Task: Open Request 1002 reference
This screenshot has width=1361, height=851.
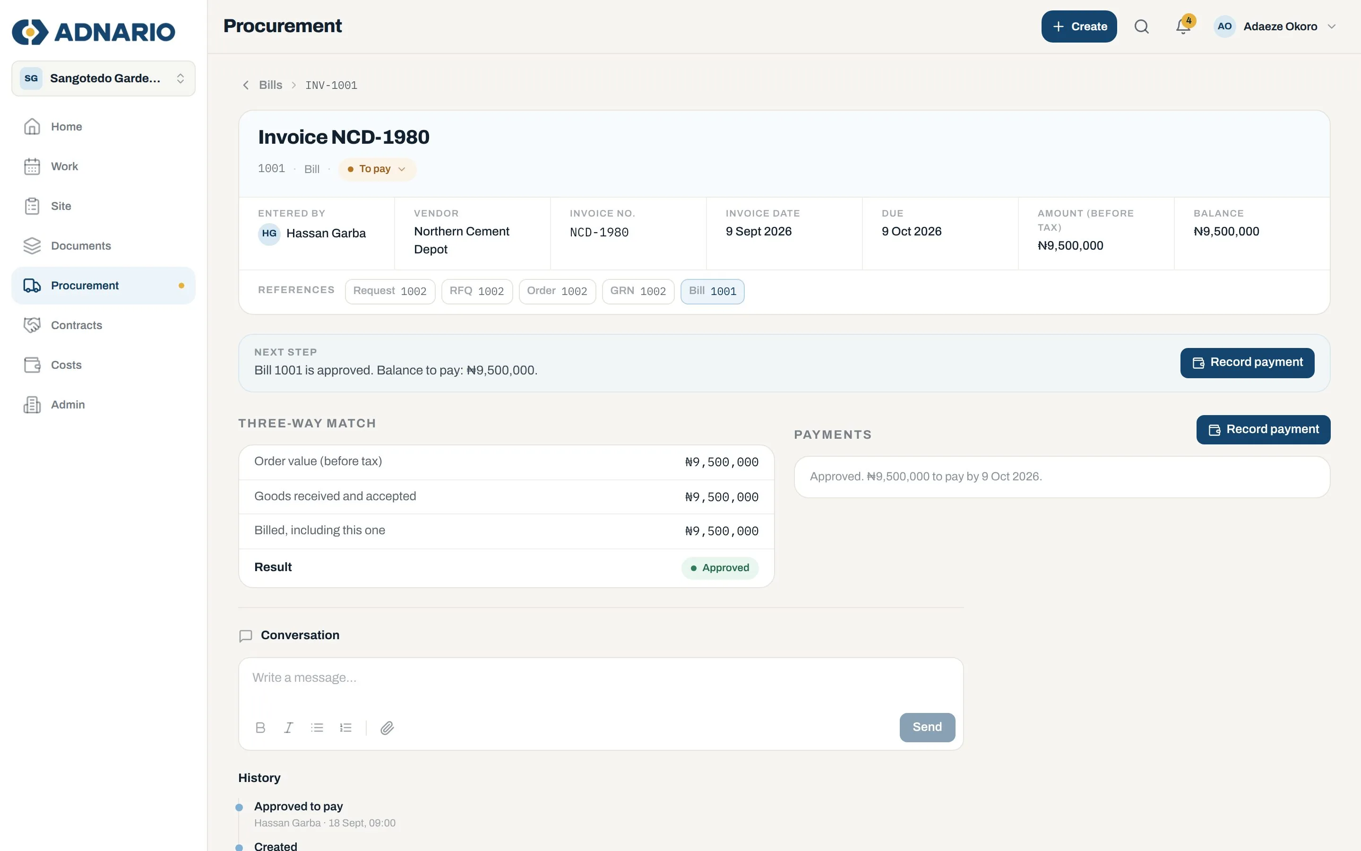Action: pyautogui.click(x=390, y=291)
